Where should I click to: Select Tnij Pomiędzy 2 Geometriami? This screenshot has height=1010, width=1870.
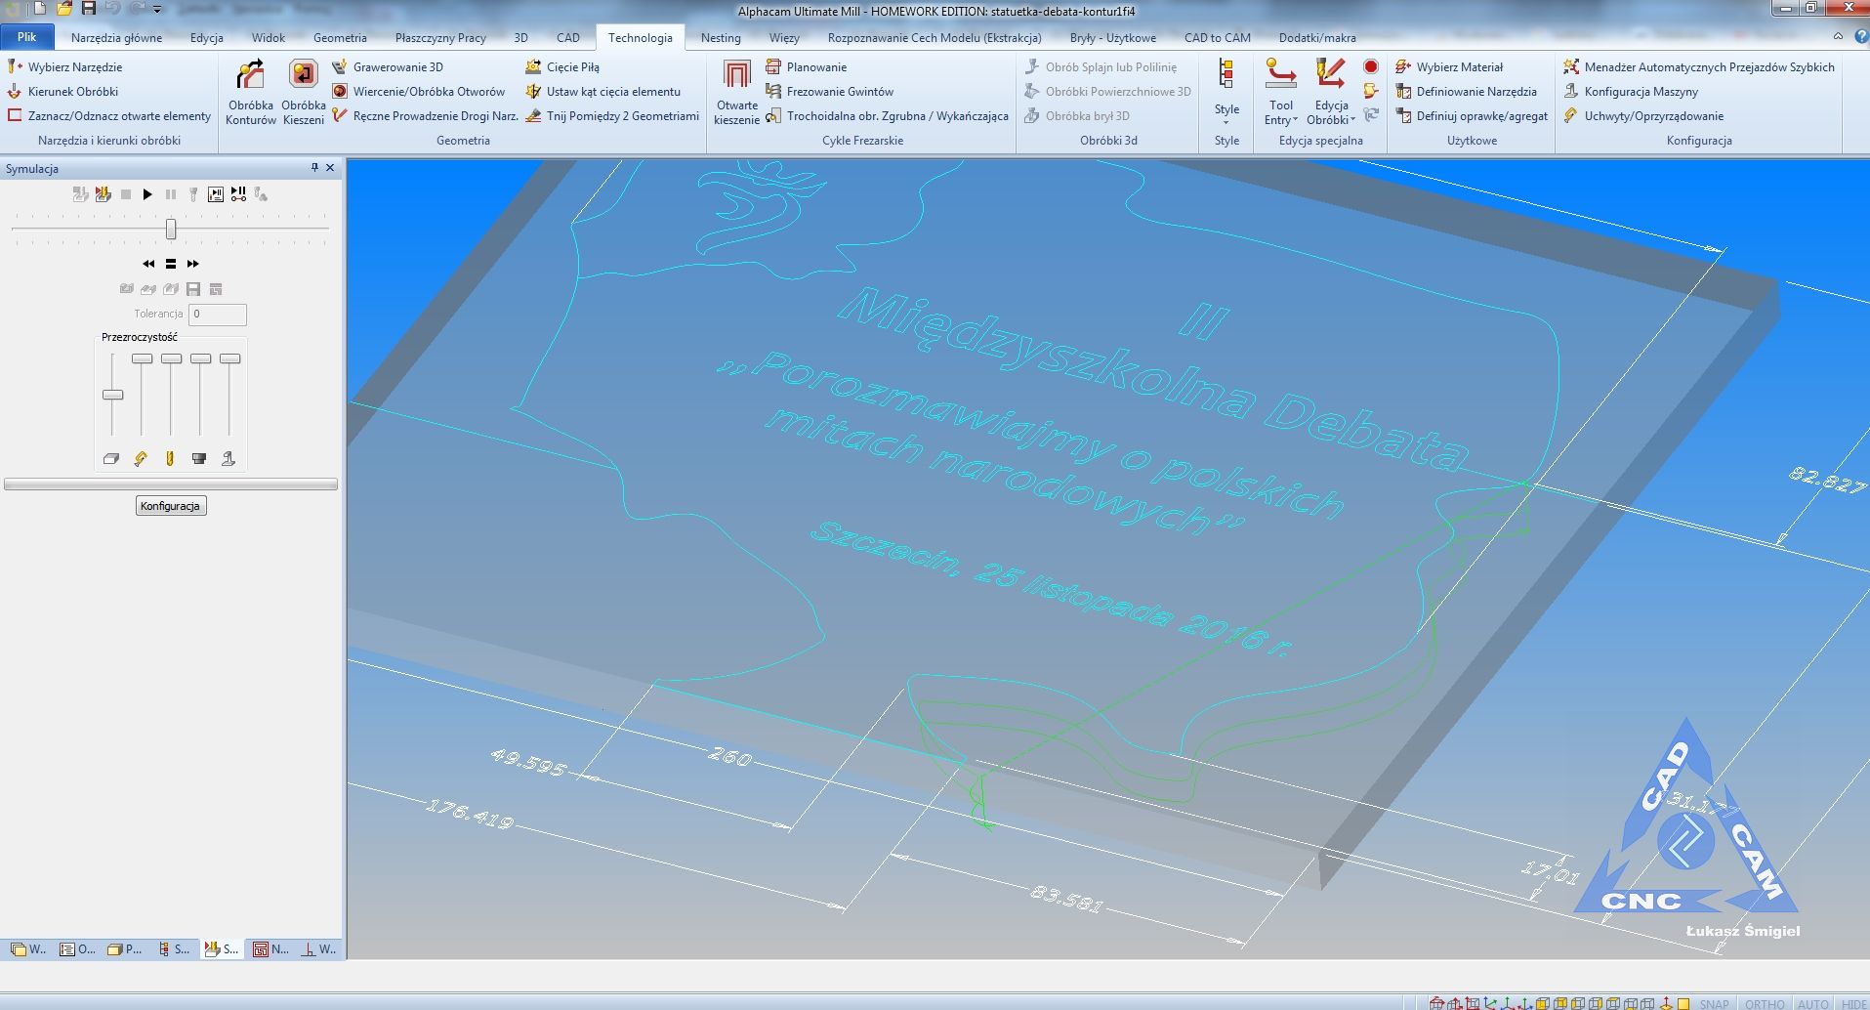[x=612, y=115]
